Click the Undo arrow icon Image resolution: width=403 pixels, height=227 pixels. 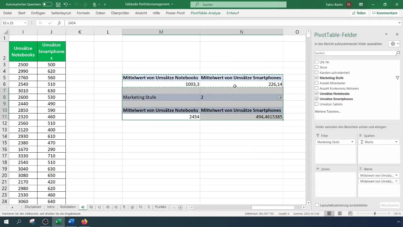(65, 5)
